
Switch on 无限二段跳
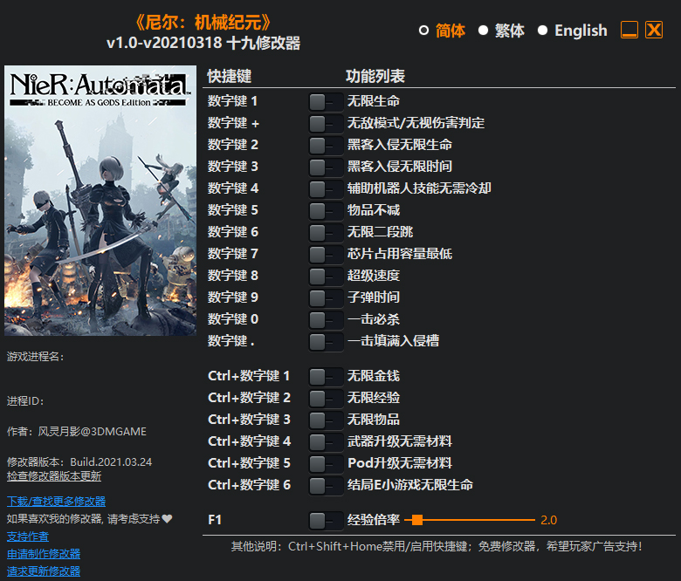click(326, 233)
